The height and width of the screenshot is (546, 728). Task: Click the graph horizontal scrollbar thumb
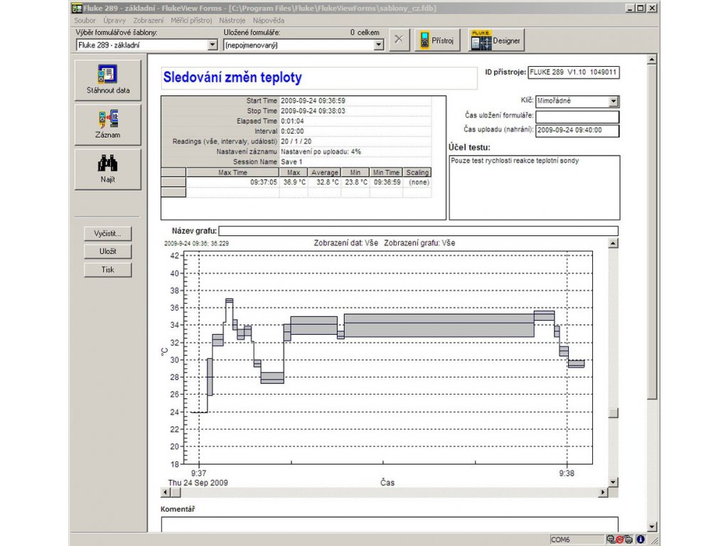pos(176,492)
